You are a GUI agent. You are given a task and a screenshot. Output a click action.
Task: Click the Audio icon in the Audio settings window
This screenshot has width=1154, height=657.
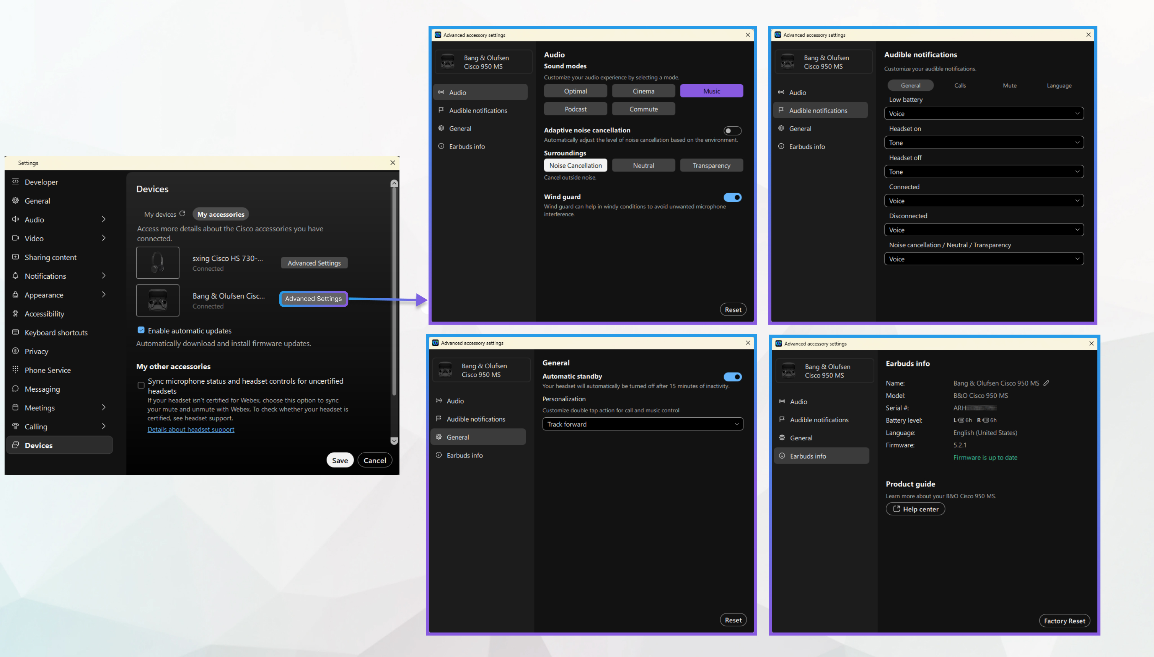coord(441,92)
